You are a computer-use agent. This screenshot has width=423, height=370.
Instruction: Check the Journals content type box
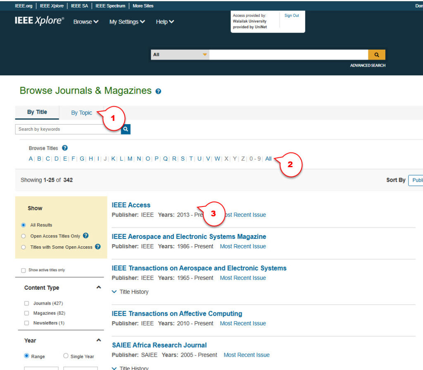pos(27,303)
